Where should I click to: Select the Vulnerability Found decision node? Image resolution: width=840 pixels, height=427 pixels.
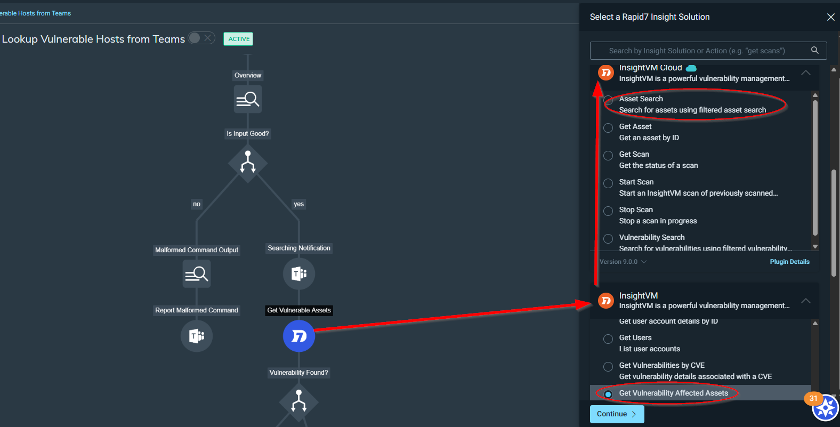(299, 401)
